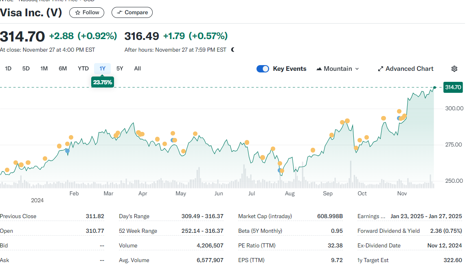Open chart settings gear icon
Image resolution: width=467 pixels, height=269 pixels.
[x=454, y=69]
